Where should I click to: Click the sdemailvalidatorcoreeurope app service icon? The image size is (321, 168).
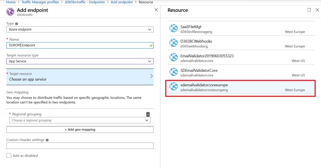[x=173, y=87]
